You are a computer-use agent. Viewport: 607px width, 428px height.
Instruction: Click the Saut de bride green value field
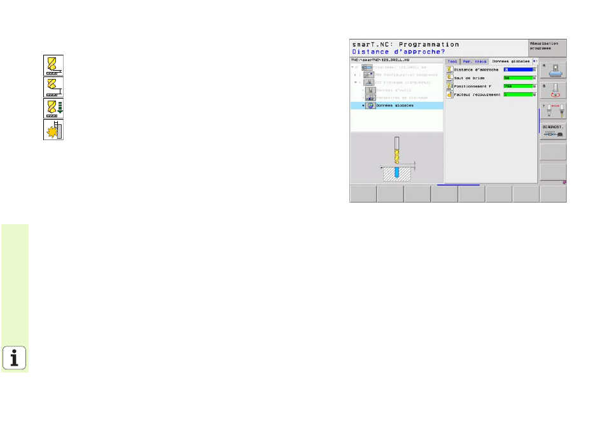[518, 78]
